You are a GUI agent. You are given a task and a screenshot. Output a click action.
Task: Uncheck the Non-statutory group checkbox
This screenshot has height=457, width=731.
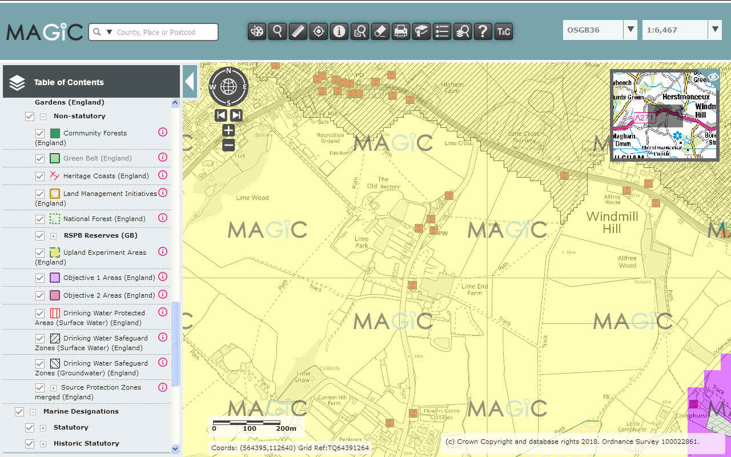pos(30,116)
